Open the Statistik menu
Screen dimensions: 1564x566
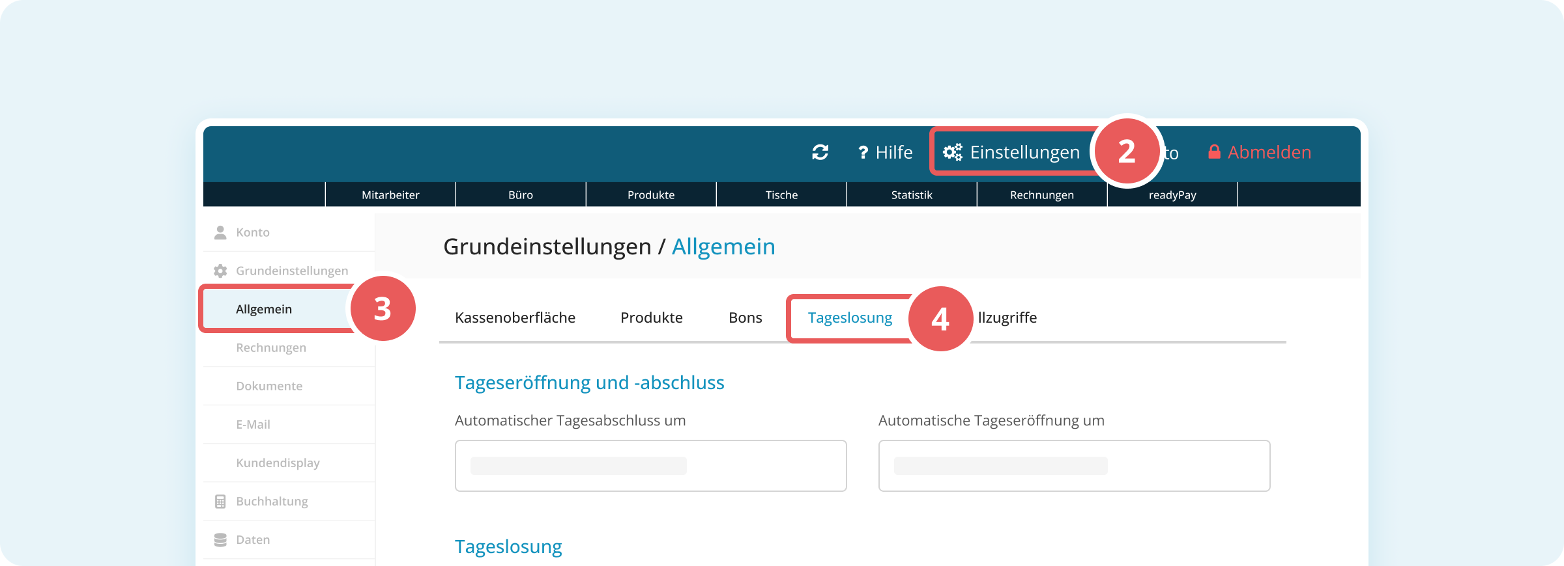(x=912, y=195)
